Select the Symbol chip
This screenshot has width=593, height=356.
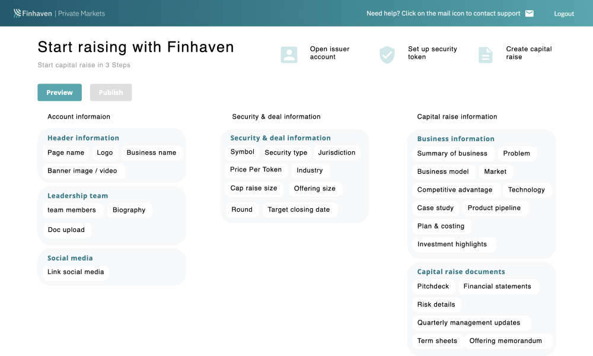click(x=243, y=152)
